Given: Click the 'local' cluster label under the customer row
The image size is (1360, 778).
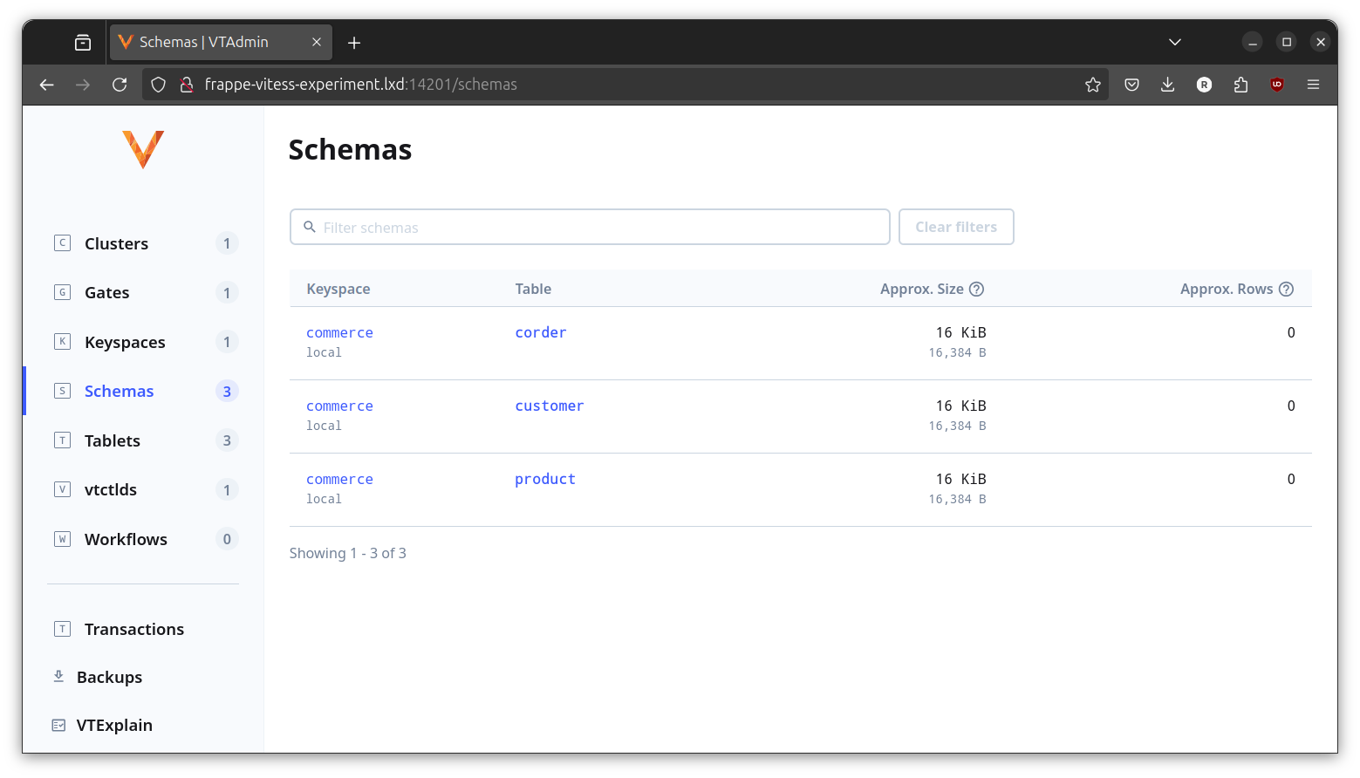Looking at the screenshot, I should [x=324, y=426].
